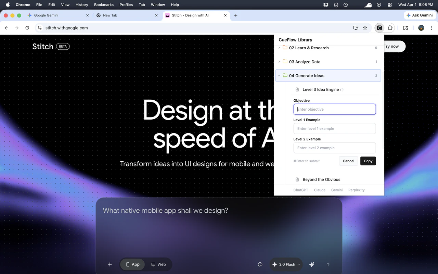Switch design mode to App
This screenshot has width=438, height=274.
point(132,264)
